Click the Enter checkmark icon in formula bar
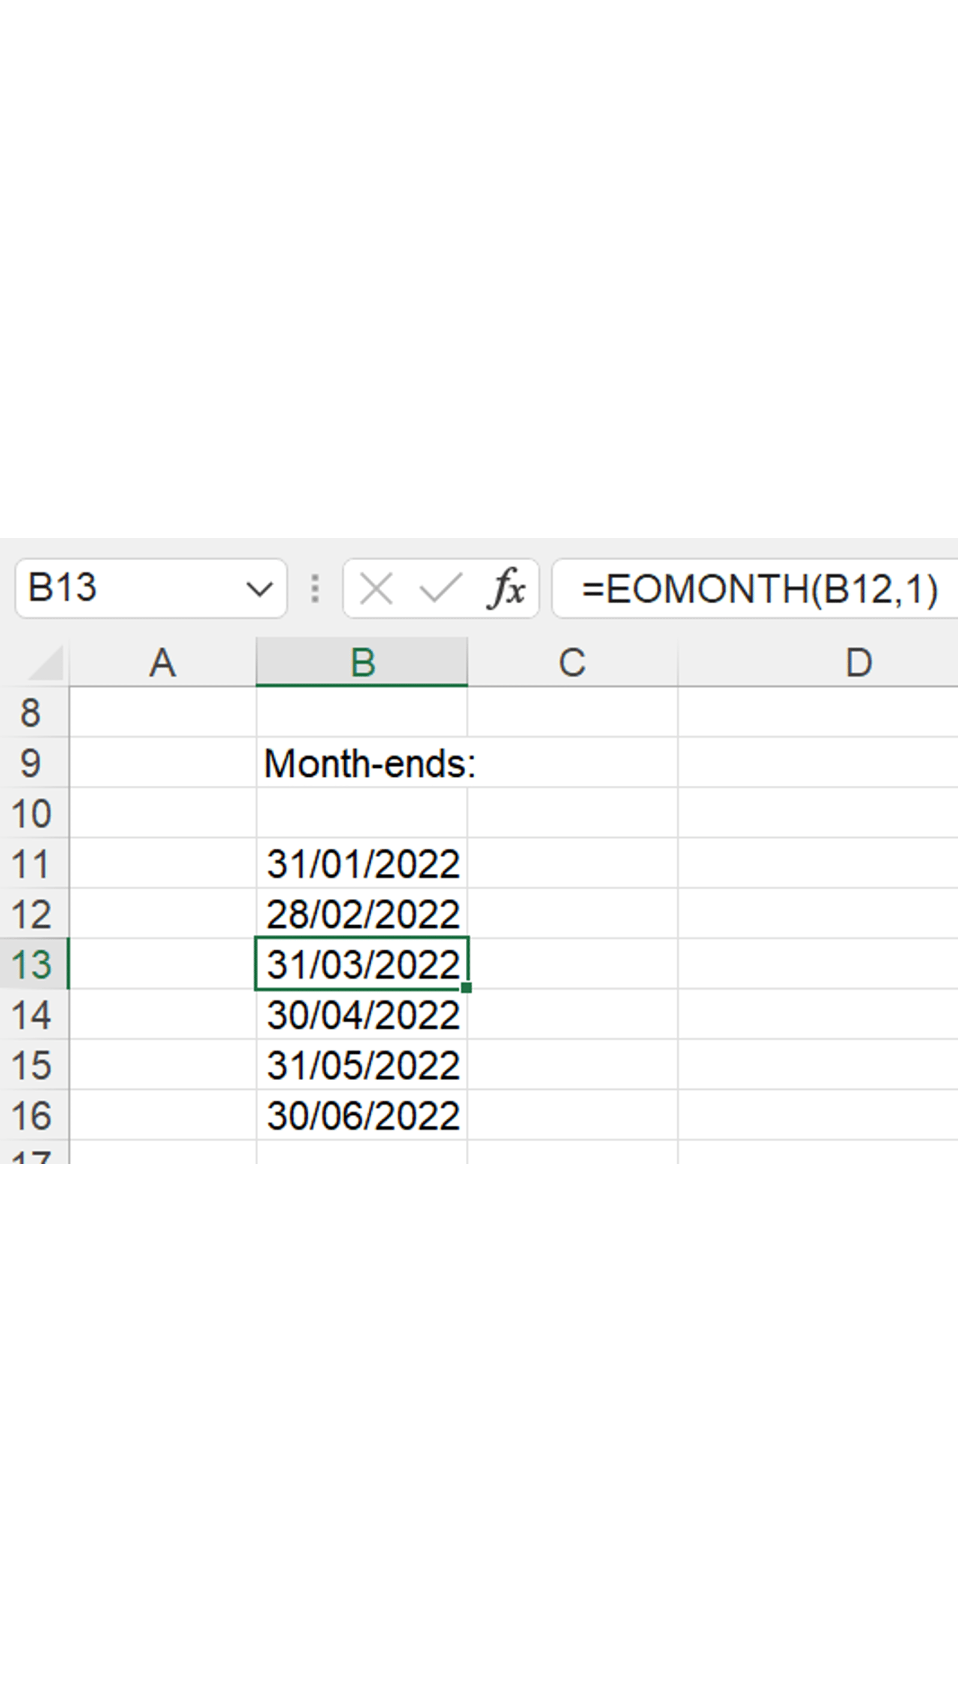The image size is (958, 1702). [440, 588]
